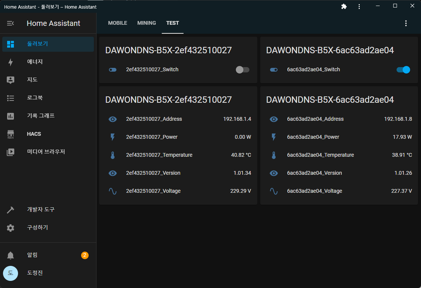Open 에너지 in the sidebar
The image size is (421, 288).
pyautogui.click(x=48, y=62)
